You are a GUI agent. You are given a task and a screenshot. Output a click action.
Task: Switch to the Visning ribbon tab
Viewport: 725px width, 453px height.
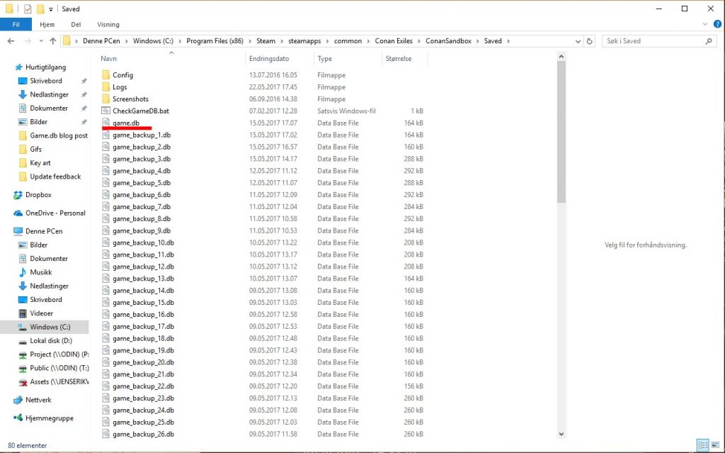[108, 25]
